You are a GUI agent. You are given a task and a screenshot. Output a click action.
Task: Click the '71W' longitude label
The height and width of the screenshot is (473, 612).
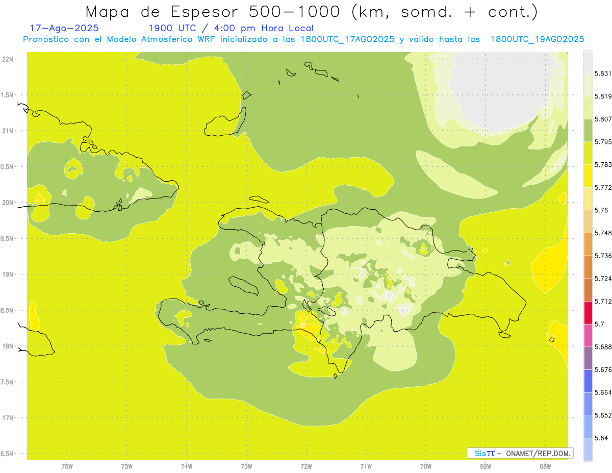tap(366, 466)
